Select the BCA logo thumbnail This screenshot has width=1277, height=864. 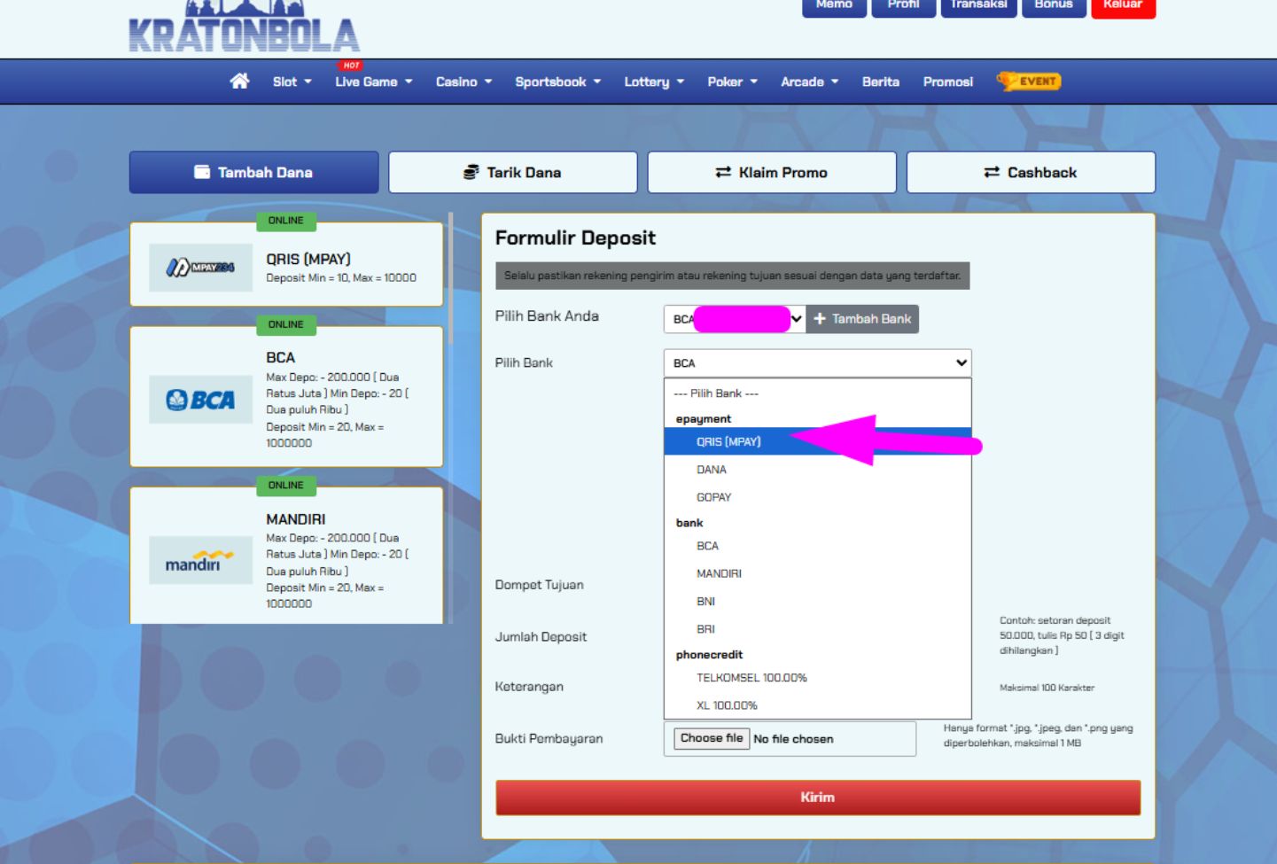pos(200,400)
